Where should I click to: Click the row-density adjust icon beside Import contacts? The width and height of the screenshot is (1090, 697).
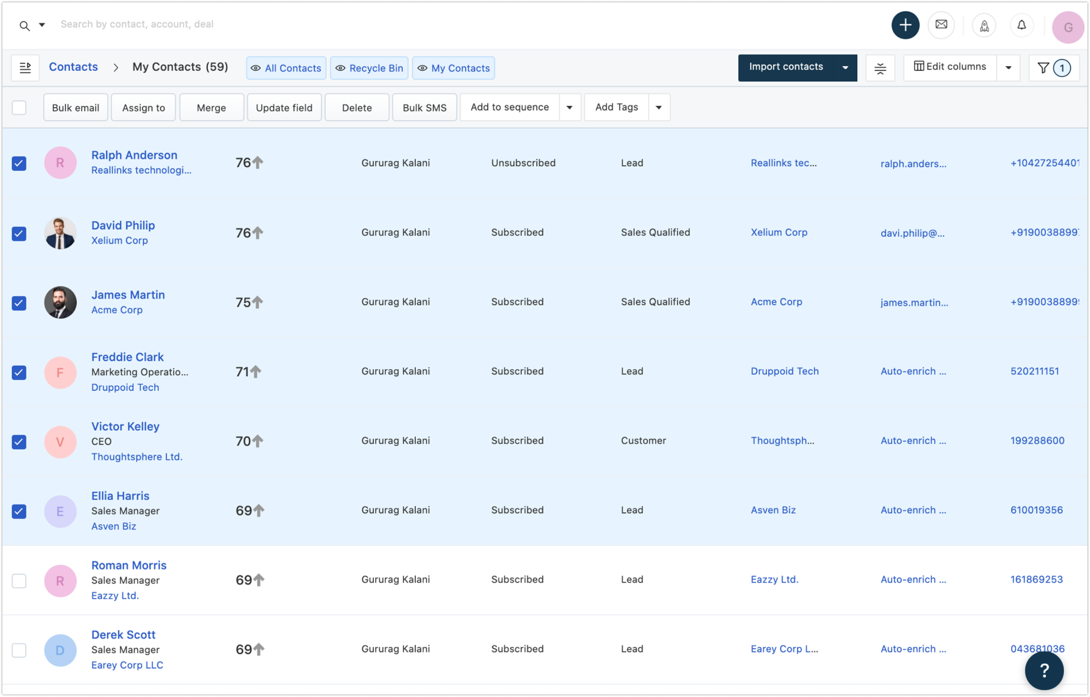880,67
